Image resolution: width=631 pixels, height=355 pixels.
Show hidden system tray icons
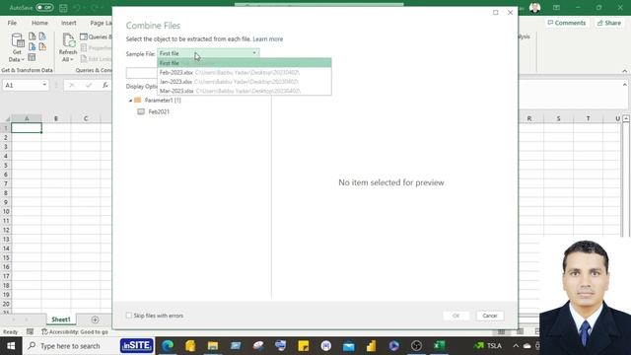click(x=516, y=346)
